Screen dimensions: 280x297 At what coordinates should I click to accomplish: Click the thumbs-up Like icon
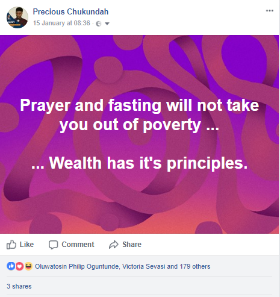pyautogui.click(x=11, y=245)
